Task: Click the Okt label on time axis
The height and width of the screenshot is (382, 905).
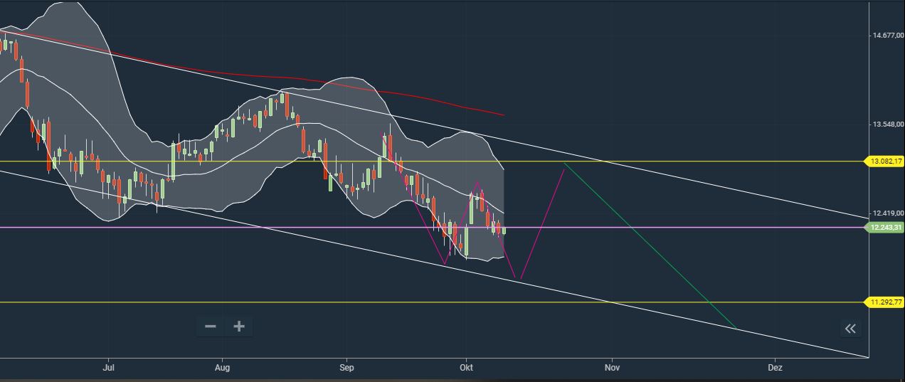Action: (466, 368)
